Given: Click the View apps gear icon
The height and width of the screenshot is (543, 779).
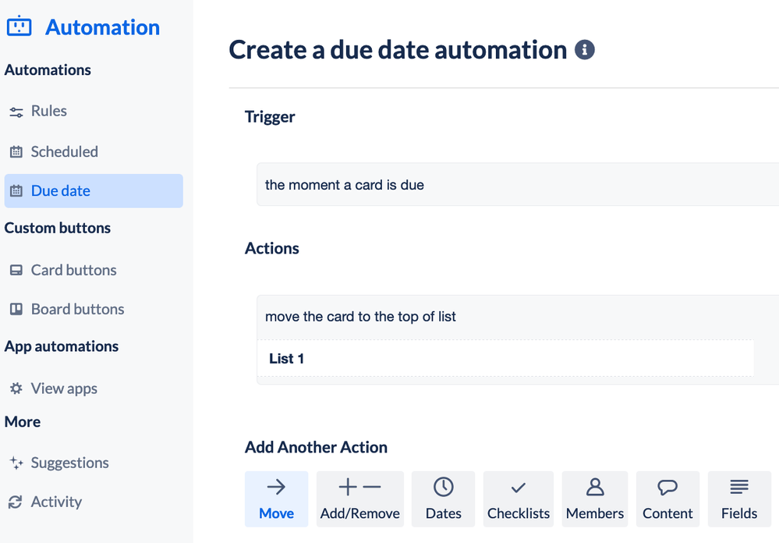Looking at the screenshot, I should coord(16,389).
